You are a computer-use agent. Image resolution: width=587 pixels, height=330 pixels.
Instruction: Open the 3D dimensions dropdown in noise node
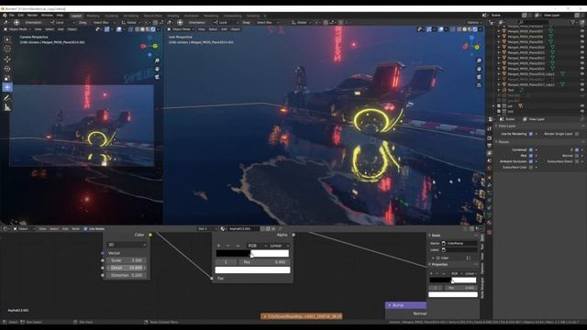click(127, 245)
